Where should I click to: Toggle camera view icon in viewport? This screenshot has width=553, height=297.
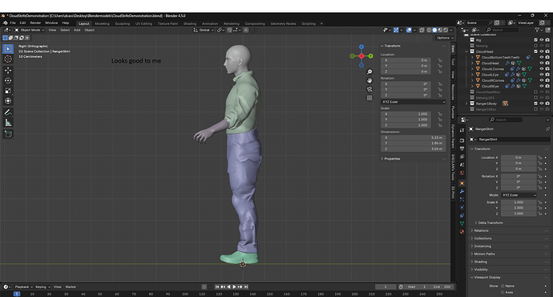pyautogui.click(x=369, y=89)
